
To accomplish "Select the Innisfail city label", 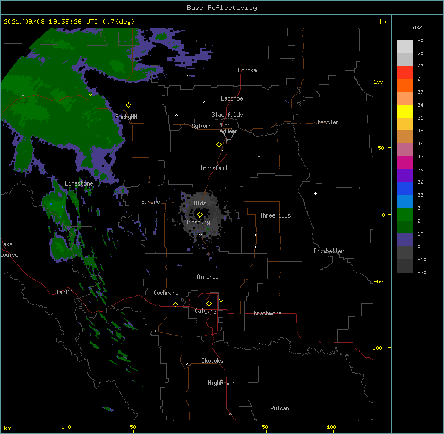I will pos(214,168).
